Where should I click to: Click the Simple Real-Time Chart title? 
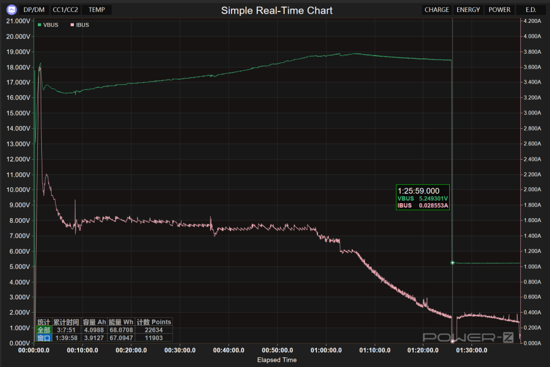tap(277, 10)
